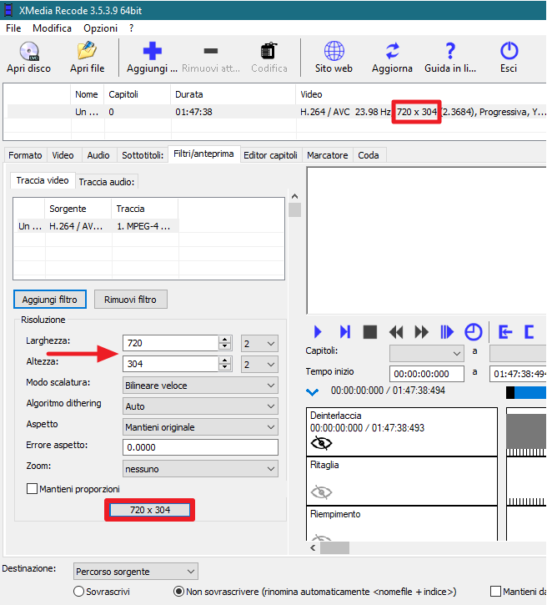Stop the preview playback
Viewport: 547px width, 605px height.
tap(370, 332)
